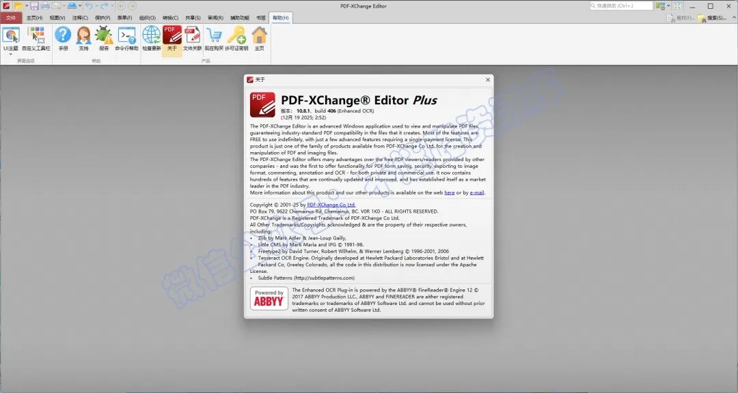
Task: Click the 主页 home icon in the ribbon
Action: click(x=260, y=38)
